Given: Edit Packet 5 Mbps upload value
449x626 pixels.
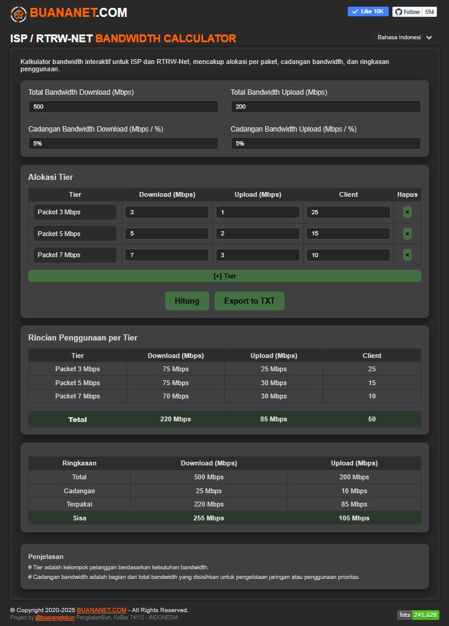Looking at the screenshot, I should (257, 234).
